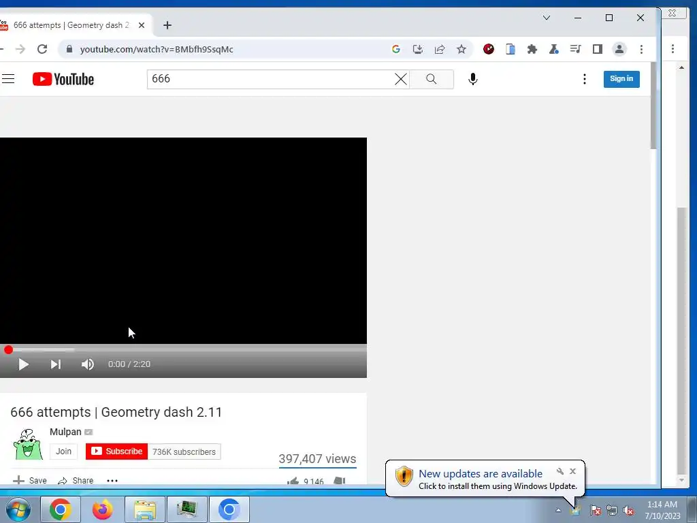Go forward in Chrome navigation
This screenshot has height=523, width=697.
pyautogui.click(x=20, y=49)
